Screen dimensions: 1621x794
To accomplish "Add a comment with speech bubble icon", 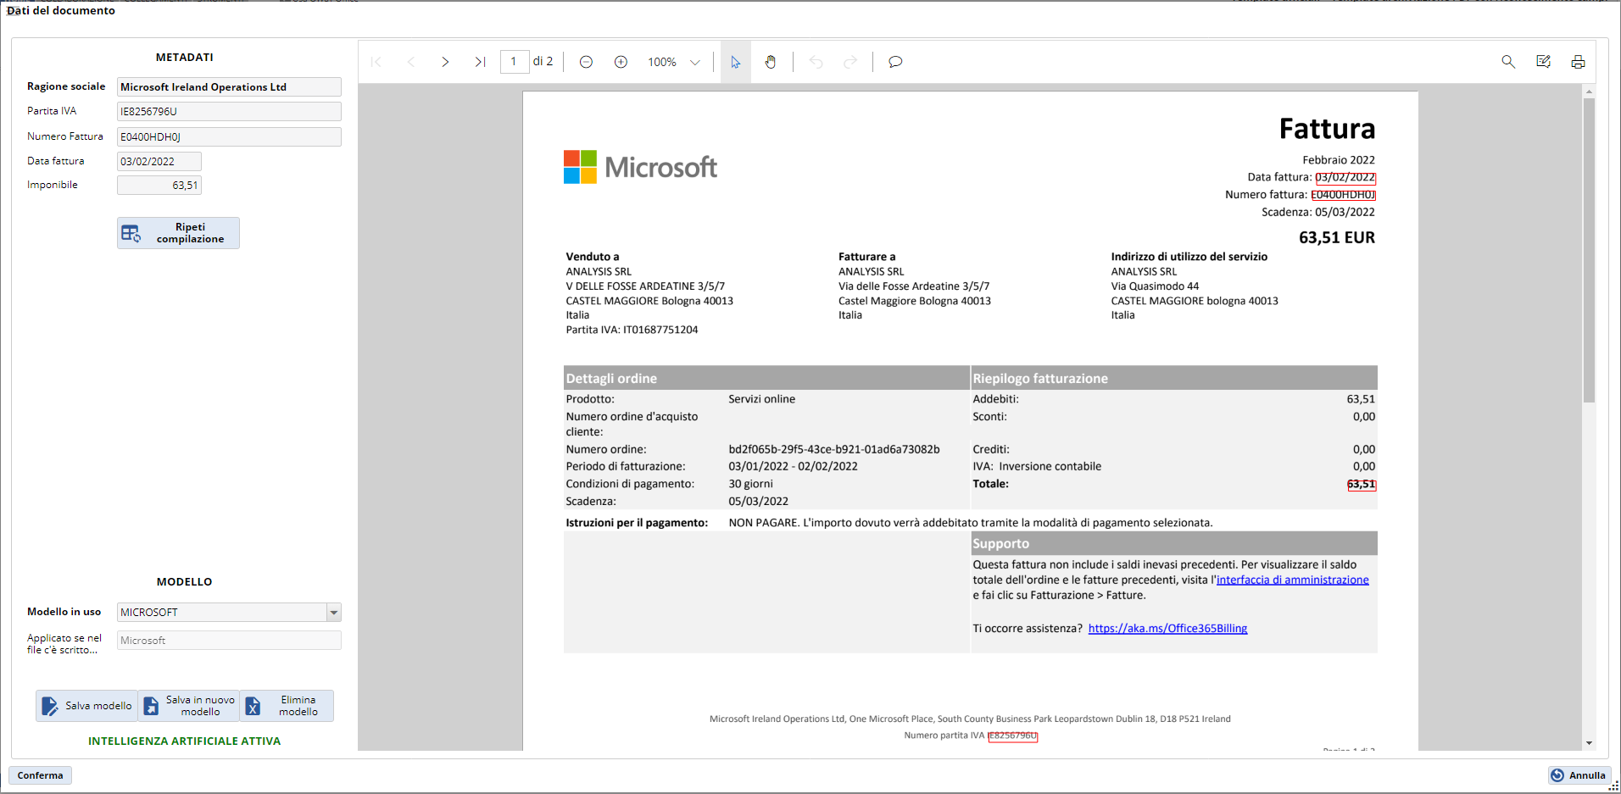I will tap(894, 62).
